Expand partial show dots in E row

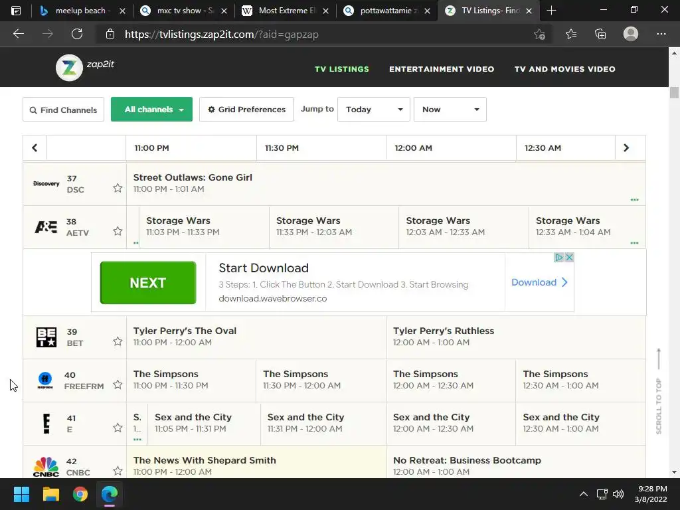point(137,440)
